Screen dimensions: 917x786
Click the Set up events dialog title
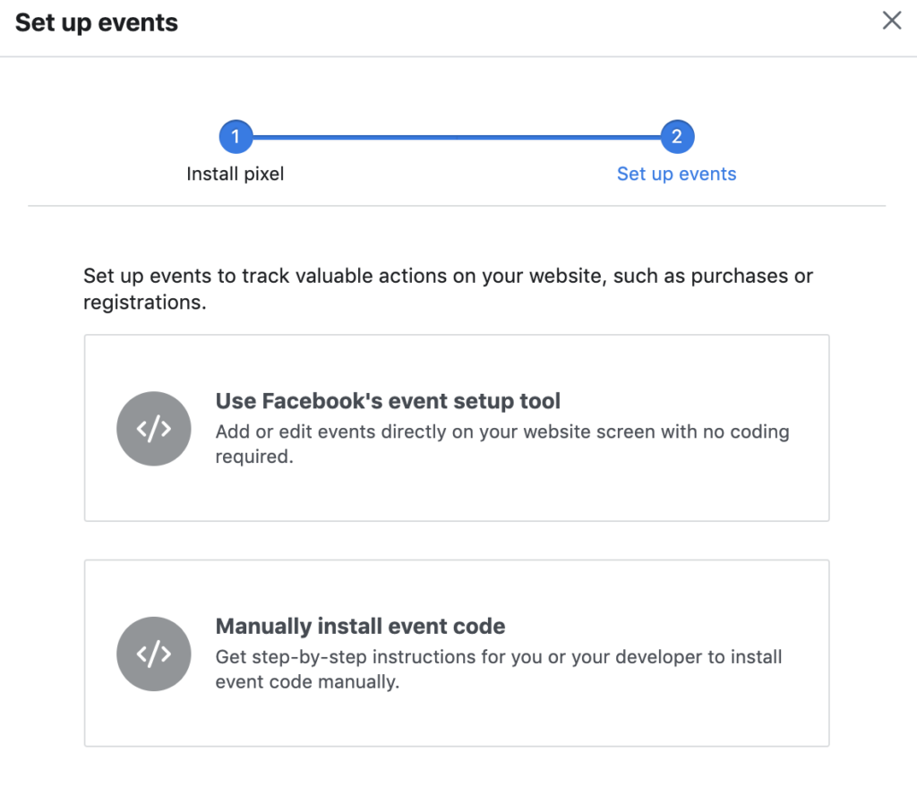click(96, 22)
